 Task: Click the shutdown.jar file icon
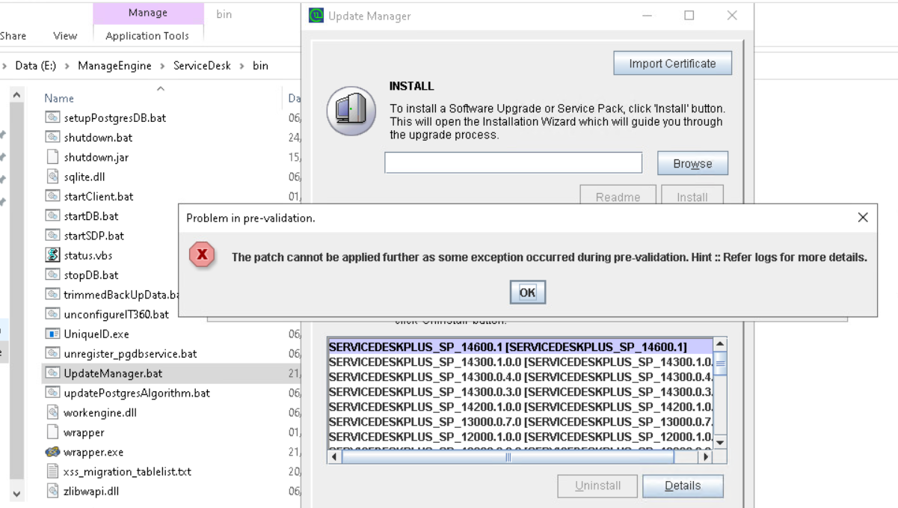(x=52, y=157)
